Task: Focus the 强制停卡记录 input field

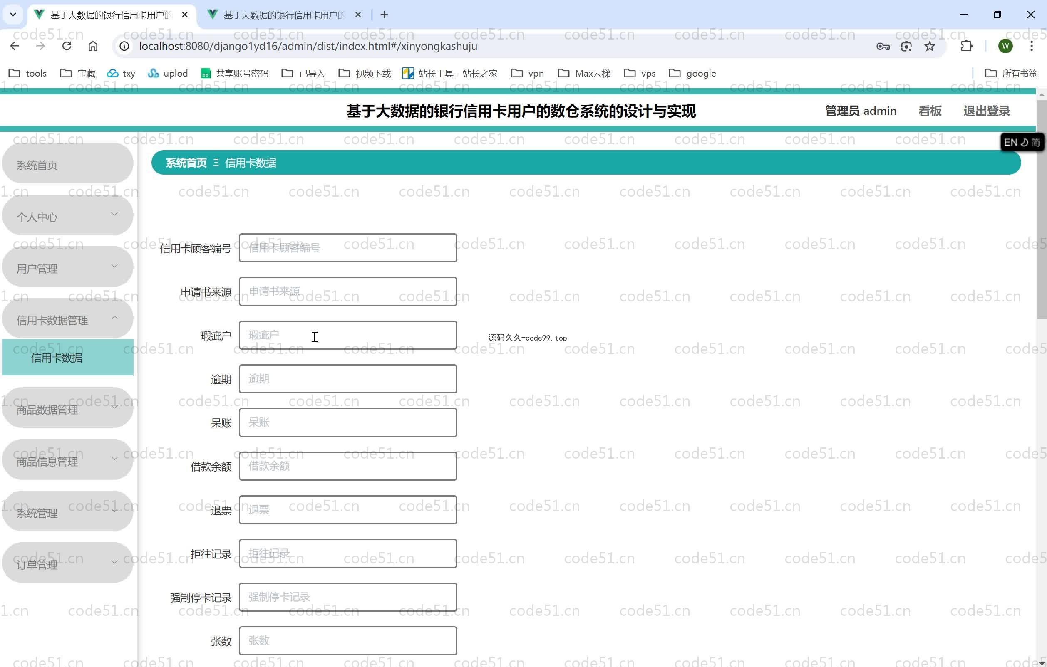Action: [348, 597]
